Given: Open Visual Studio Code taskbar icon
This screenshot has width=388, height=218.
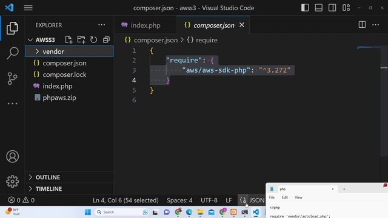Looking at the screenshot, I should 256,212.
